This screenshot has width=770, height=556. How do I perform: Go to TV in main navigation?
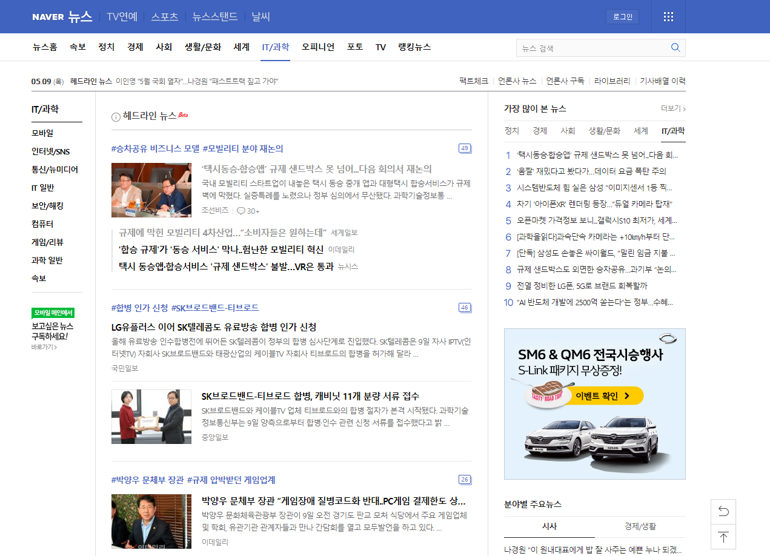pos(380,47)
